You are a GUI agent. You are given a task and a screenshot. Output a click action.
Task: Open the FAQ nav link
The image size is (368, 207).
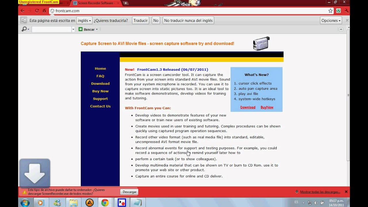[100, 76]
